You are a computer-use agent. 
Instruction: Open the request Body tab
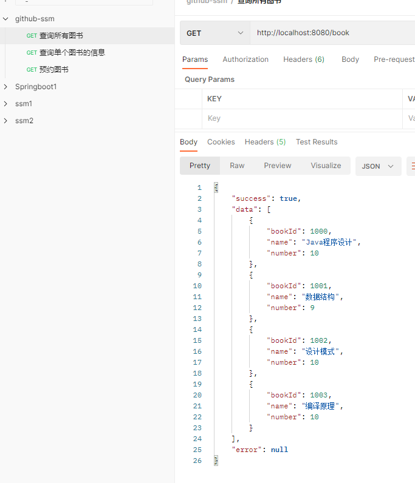[x=350, y=59]
